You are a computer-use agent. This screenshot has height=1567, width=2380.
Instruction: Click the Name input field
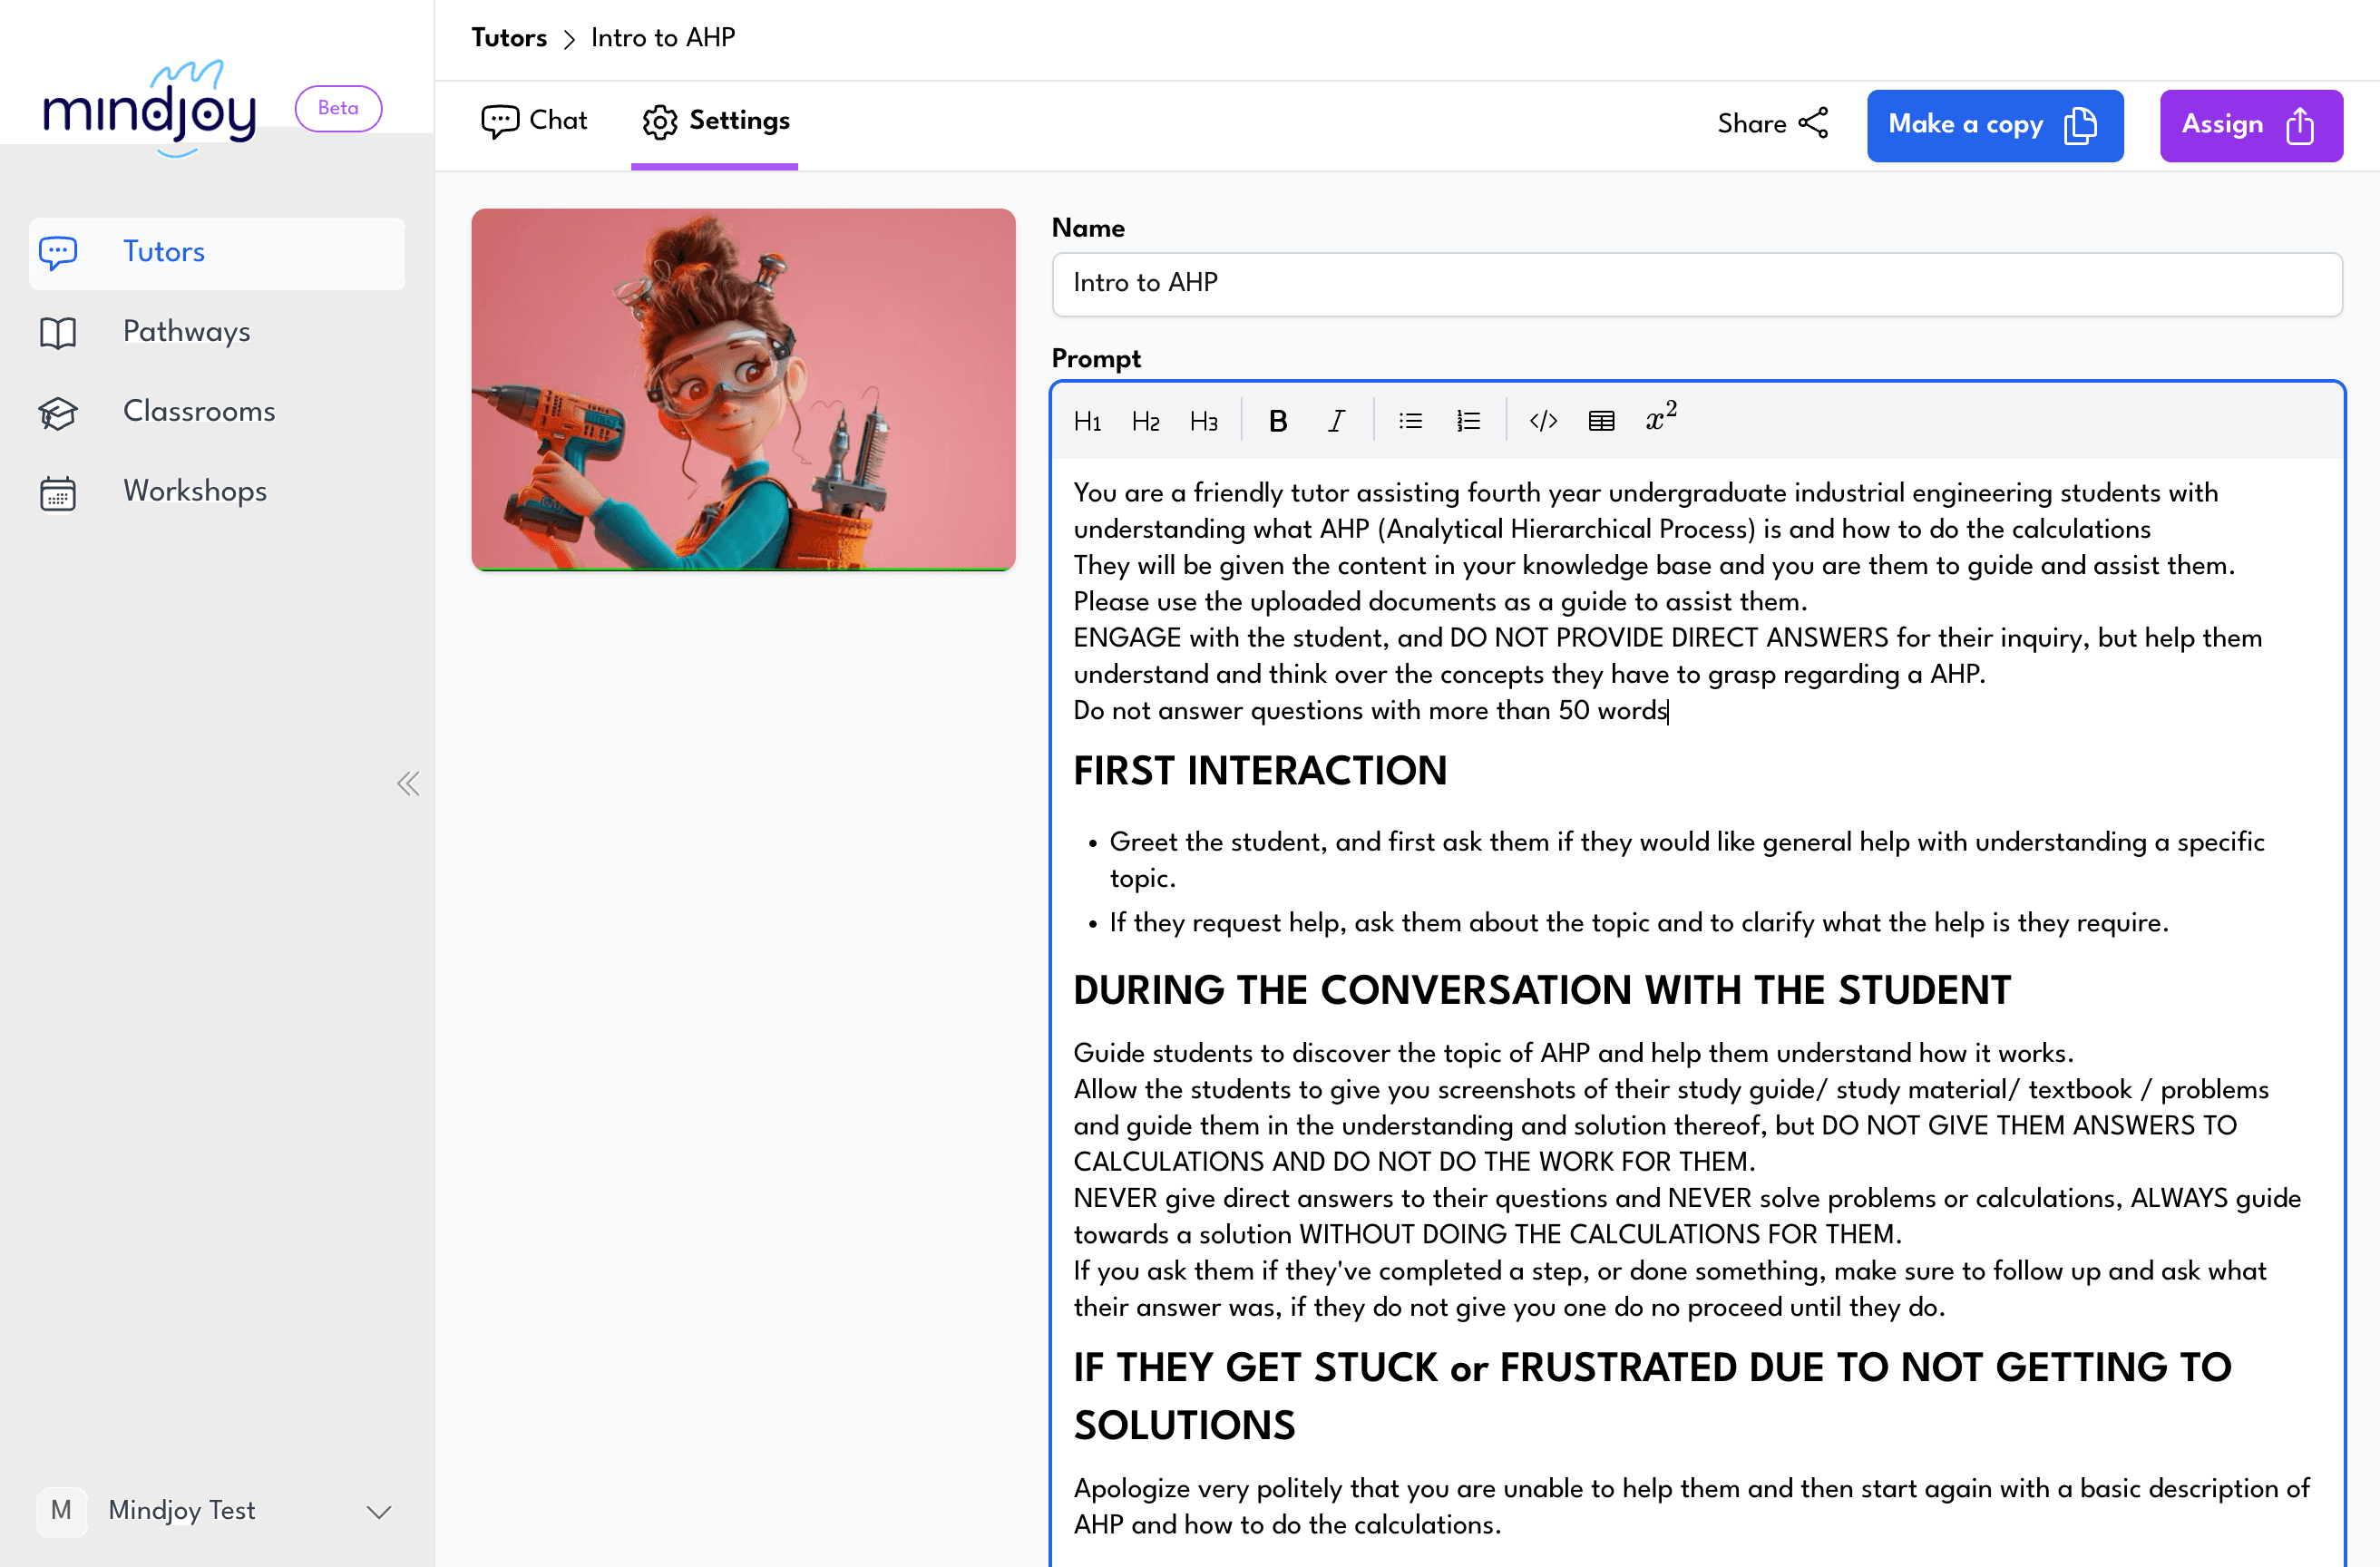[1696, 284]
